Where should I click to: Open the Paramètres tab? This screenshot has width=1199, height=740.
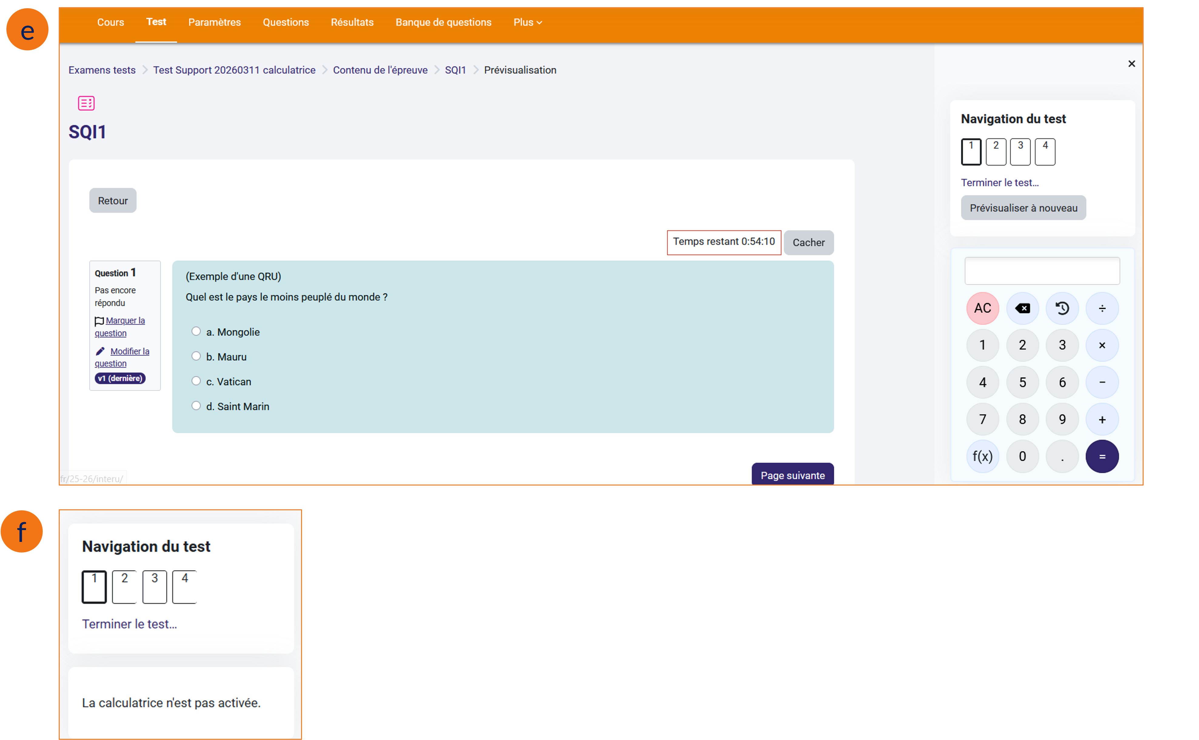coord(214,22)
